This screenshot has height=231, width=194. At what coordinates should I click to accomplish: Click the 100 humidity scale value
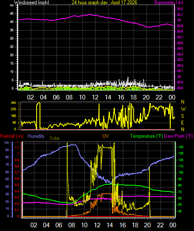point(7,143)
